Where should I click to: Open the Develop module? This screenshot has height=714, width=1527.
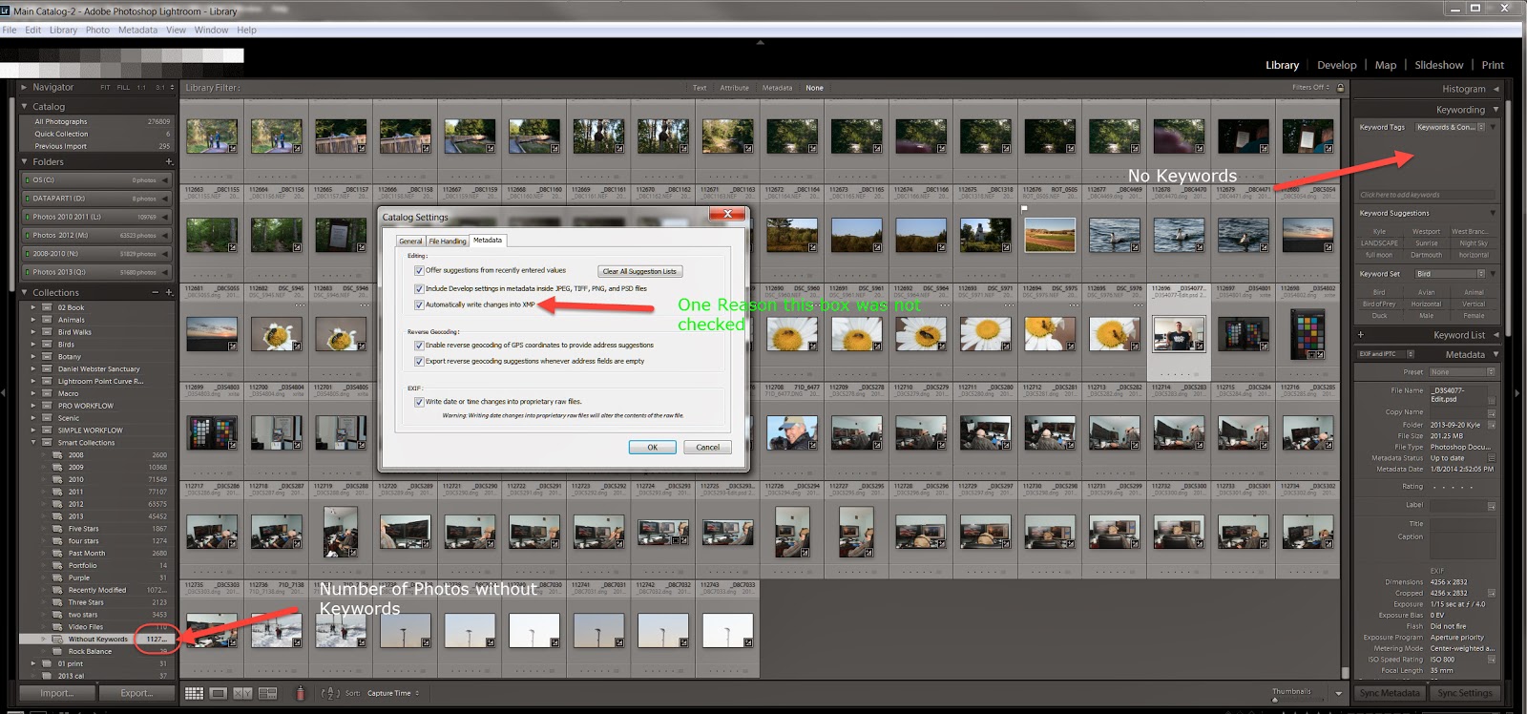(x=1336, y=65)
